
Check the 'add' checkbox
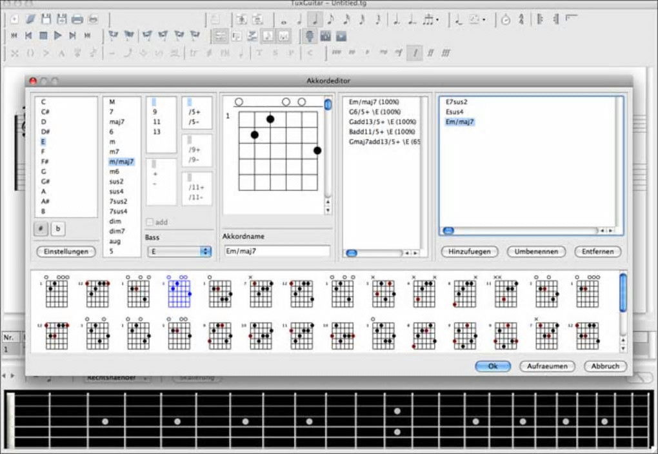(150, 222)
